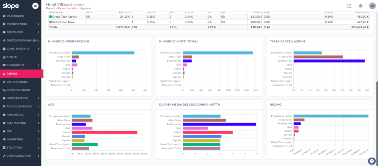The image size is (378, 166).
Task: Open the ER user avatar menu
Action: coord(372,6)
